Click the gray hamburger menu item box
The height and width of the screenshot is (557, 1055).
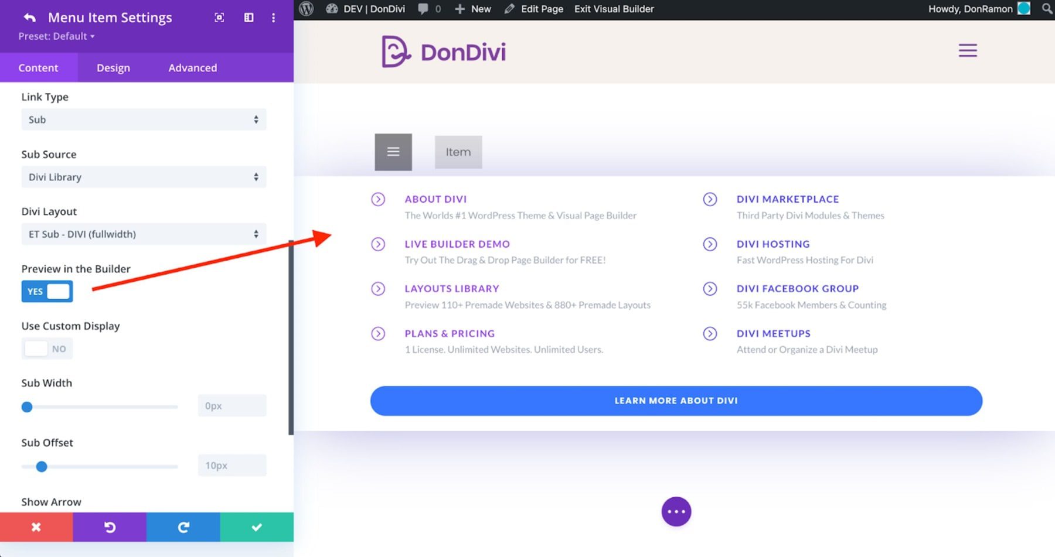393,152
